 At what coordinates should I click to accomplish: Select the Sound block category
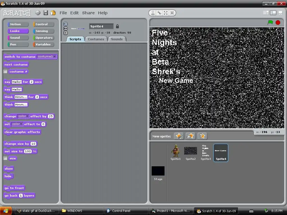point(18,38)
